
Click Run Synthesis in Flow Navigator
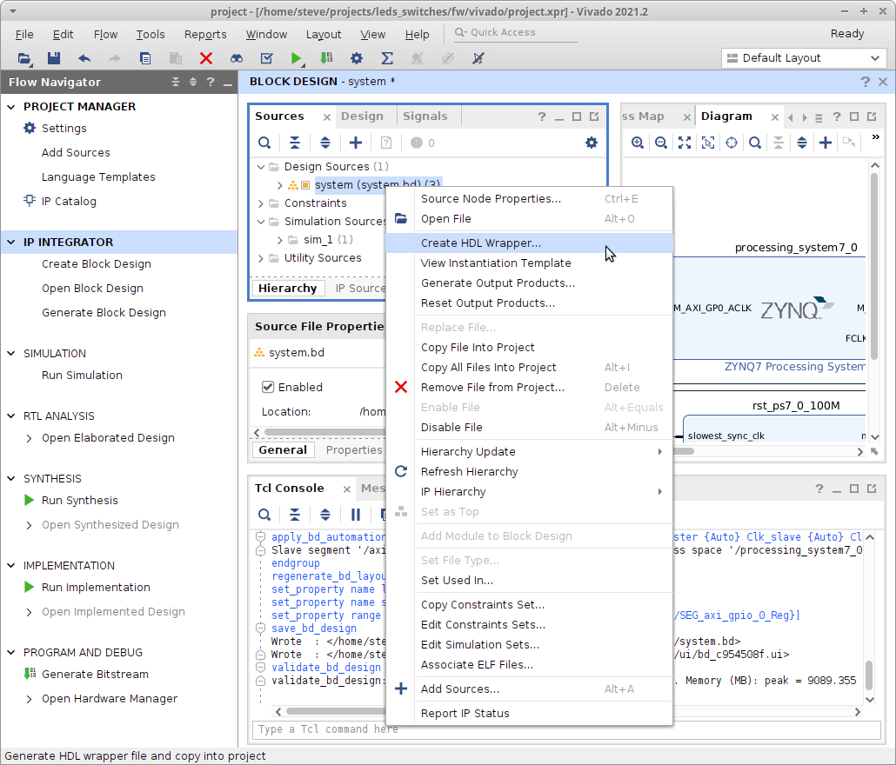tap(79, 501)
